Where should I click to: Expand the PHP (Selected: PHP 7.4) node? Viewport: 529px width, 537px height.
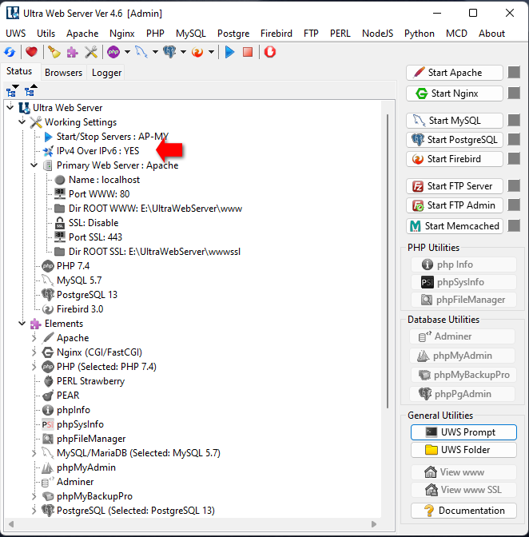click(x=34, y=367)
